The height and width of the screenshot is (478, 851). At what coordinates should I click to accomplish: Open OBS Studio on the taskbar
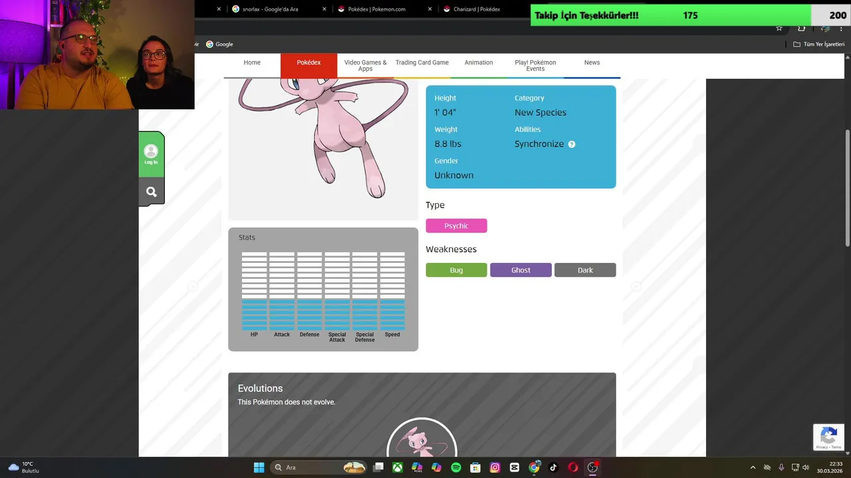(x=592, y=467)
